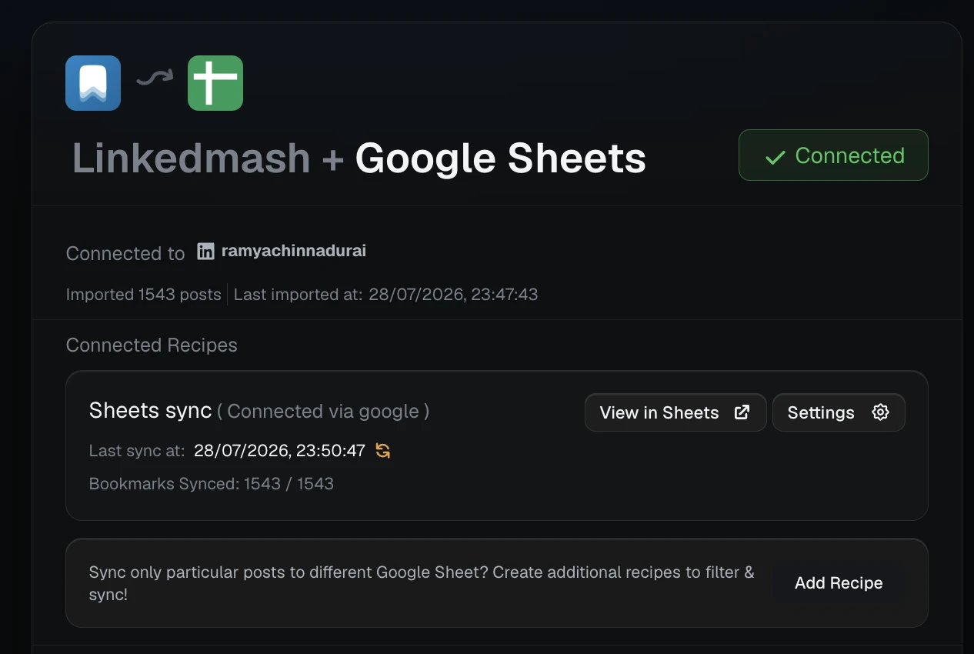Viewport: 974px width, 654px height.
Task: Open View in Sheets
Action: 675,412
